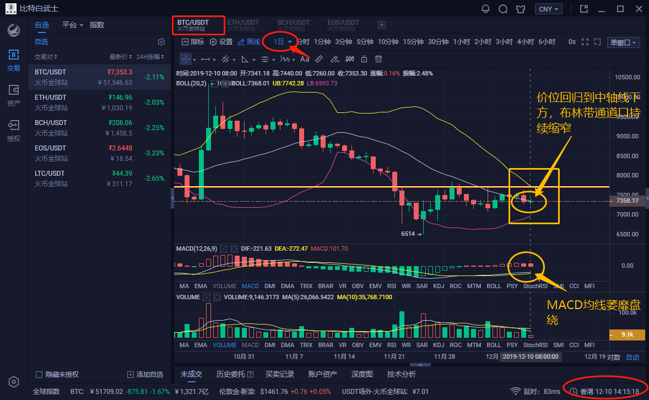Viewport: 649px width, 400px height.
Task: Open the 指标 indicators button
Action: point(193,42)
